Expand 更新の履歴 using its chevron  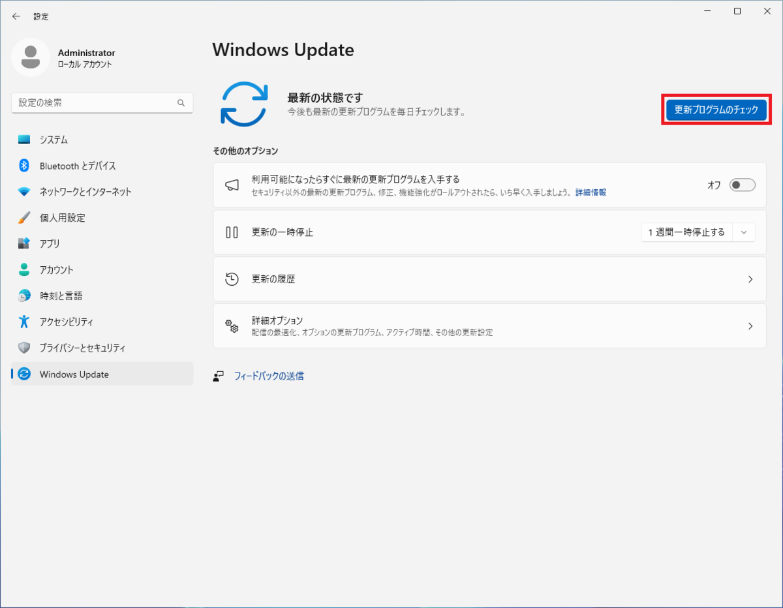tap(750, 279)
